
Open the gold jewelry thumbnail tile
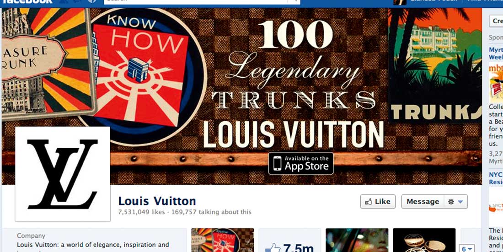424,240
